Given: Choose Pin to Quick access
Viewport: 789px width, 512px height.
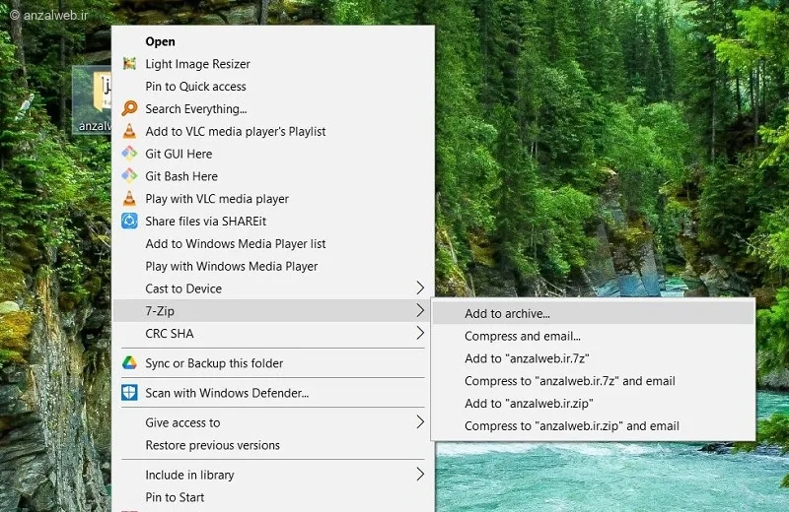Looking at the screenshot, I should (x=273, y=87).
